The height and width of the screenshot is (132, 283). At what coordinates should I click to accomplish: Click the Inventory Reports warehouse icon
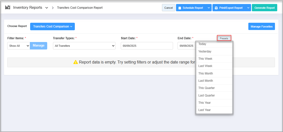point(8,7)
